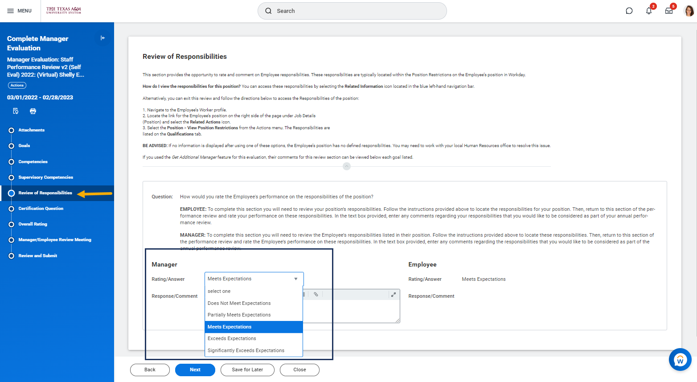Click Save for Later
The image size is (697, 382).
(x=247, y=370)
